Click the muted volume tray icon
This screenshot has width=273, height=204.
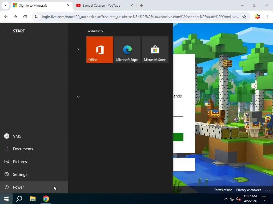[239, 199]
